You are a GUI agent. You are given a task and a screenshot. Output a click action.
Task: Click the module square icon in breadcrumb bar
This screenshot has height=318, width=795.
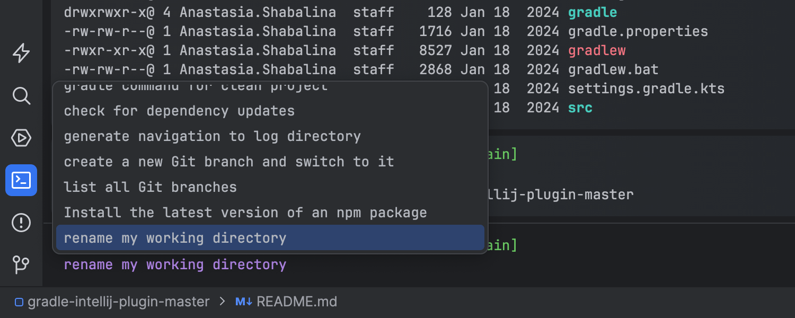tap(19, 303)
